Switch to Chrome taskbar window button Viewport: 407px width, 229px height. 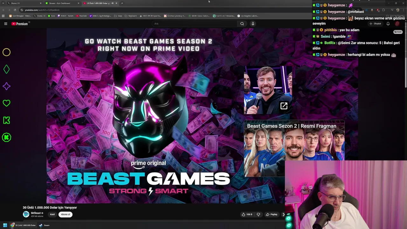coord(23,225)
